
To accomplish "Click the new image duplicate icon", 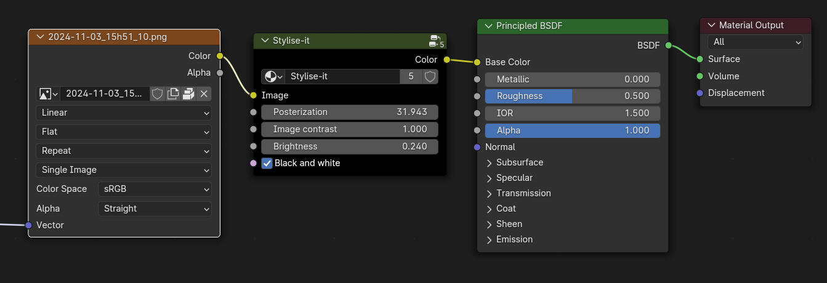I will pos(173,94).
